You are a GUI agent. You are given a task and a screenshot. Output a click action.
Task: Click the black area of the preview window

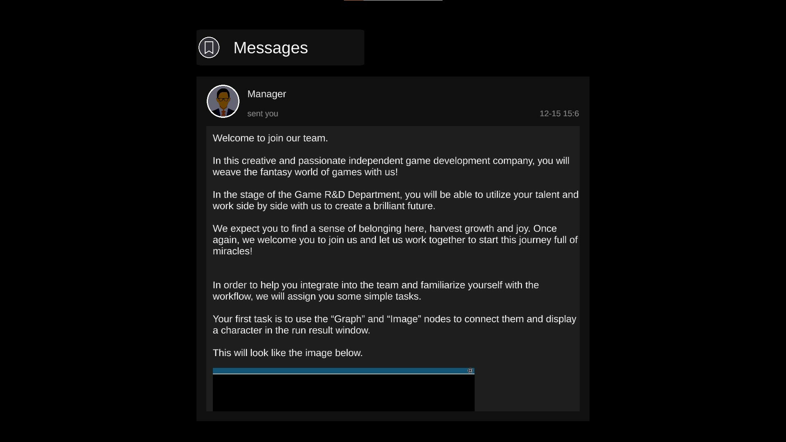click(343, 393)
